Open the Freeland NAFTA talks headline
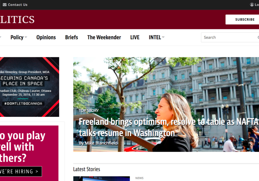 (x=169, y=127)
